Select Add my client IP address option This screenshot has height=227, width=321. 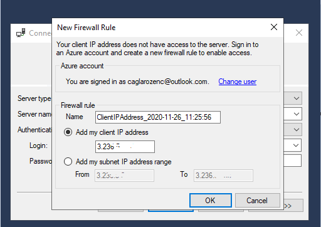[x=68, y=132]
